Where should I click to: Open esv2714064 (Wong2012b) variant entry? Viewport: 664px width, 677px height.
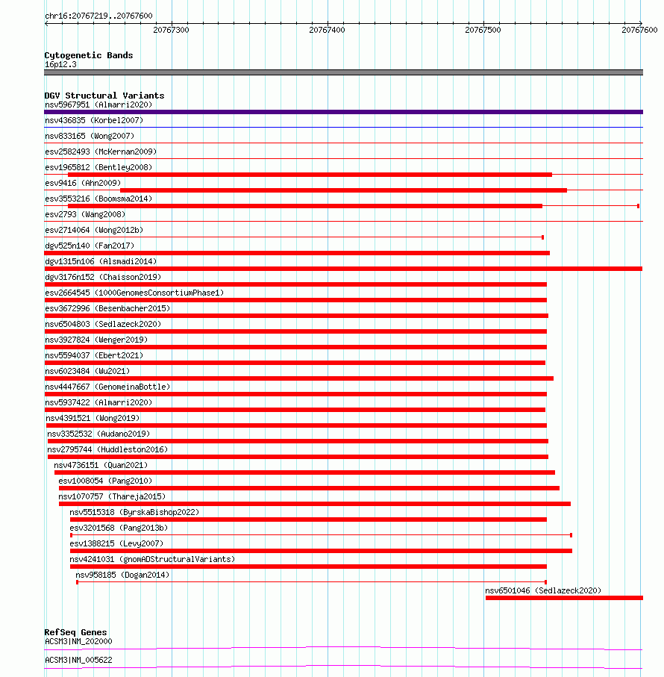[x=94, y=230]
